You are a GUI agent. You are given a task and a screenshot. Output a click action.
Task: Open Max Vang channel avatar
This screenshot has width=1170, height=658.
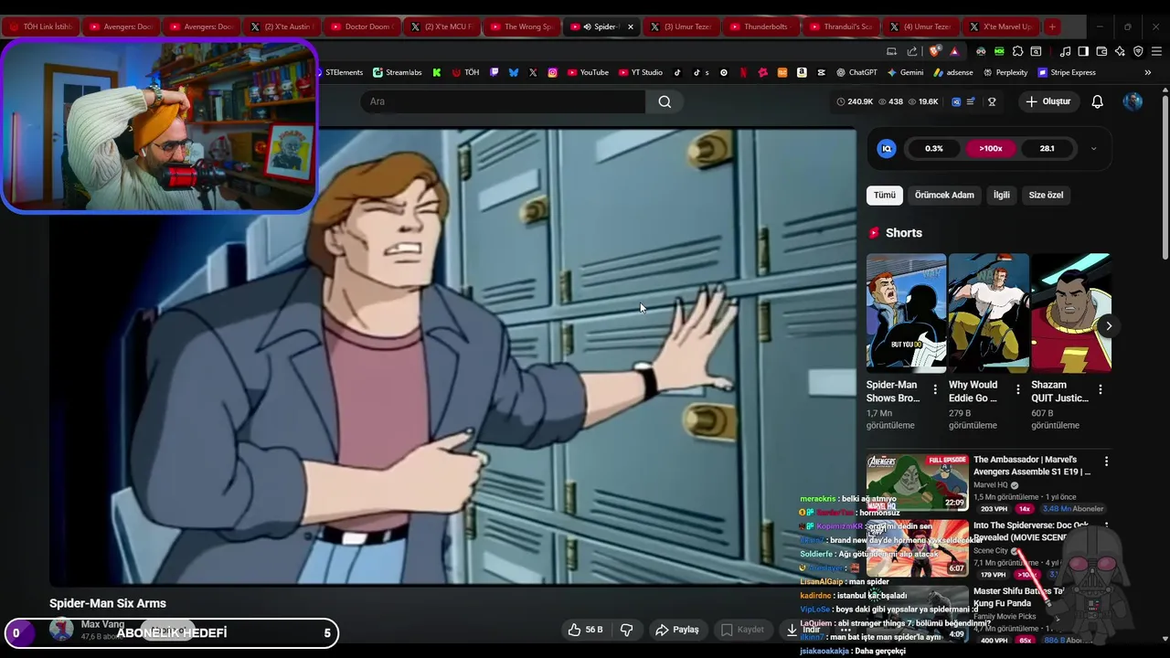[x=61, y=629]
